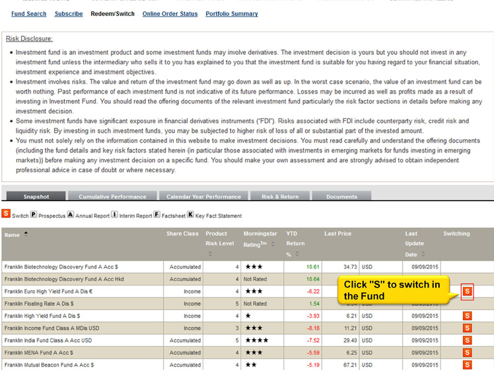Go to the Subscribe link
494x370 pixels.
coord(69,14)
